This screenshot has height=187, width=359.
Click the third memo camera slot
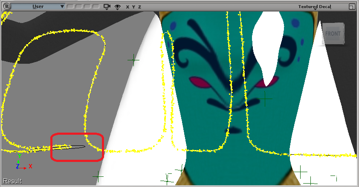click(x=87, y=6)
